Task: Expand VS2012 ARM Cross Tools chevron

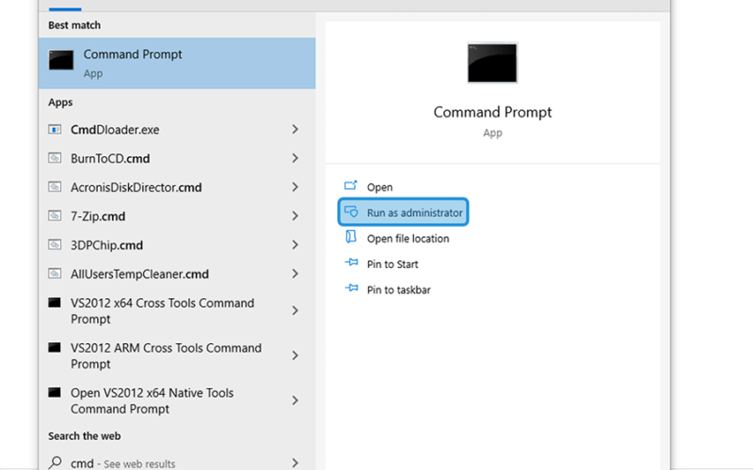Action: (295, 355)
